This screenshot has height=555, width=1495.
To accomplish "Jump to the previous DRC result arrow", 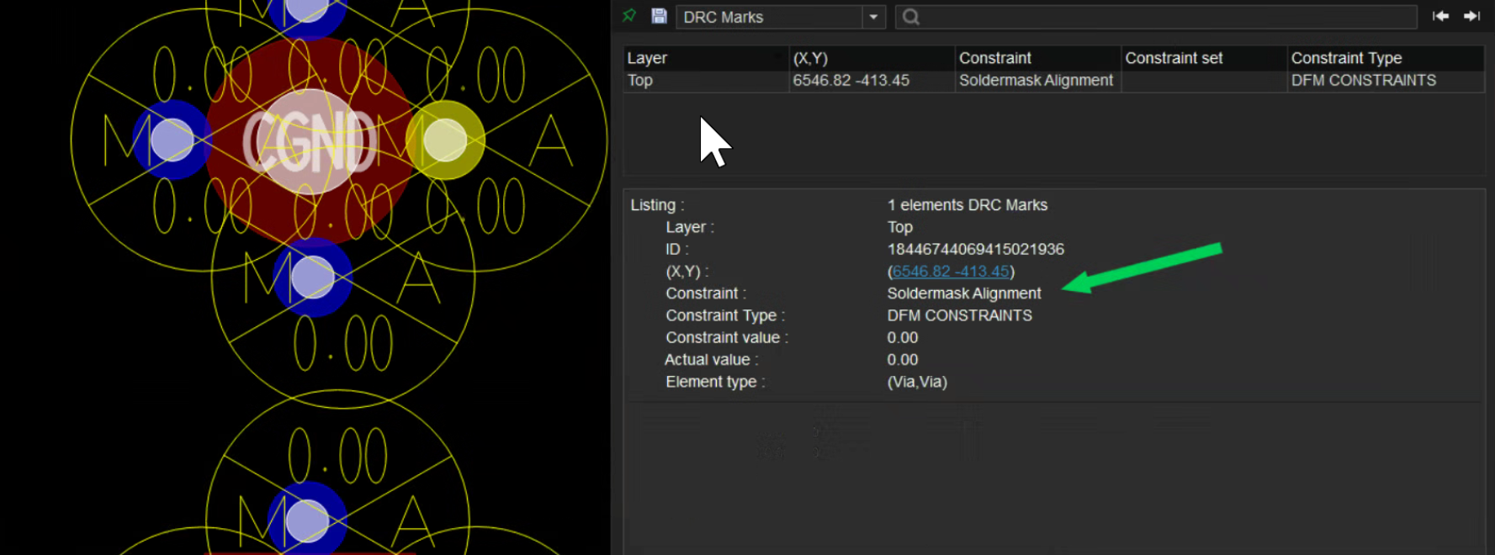I will click(x=1440, y=16).
